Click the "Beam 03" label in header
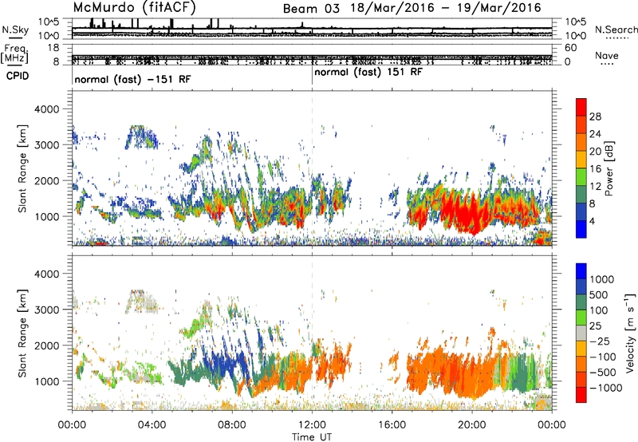The image size is (638, 442). (x=311, y=8)
